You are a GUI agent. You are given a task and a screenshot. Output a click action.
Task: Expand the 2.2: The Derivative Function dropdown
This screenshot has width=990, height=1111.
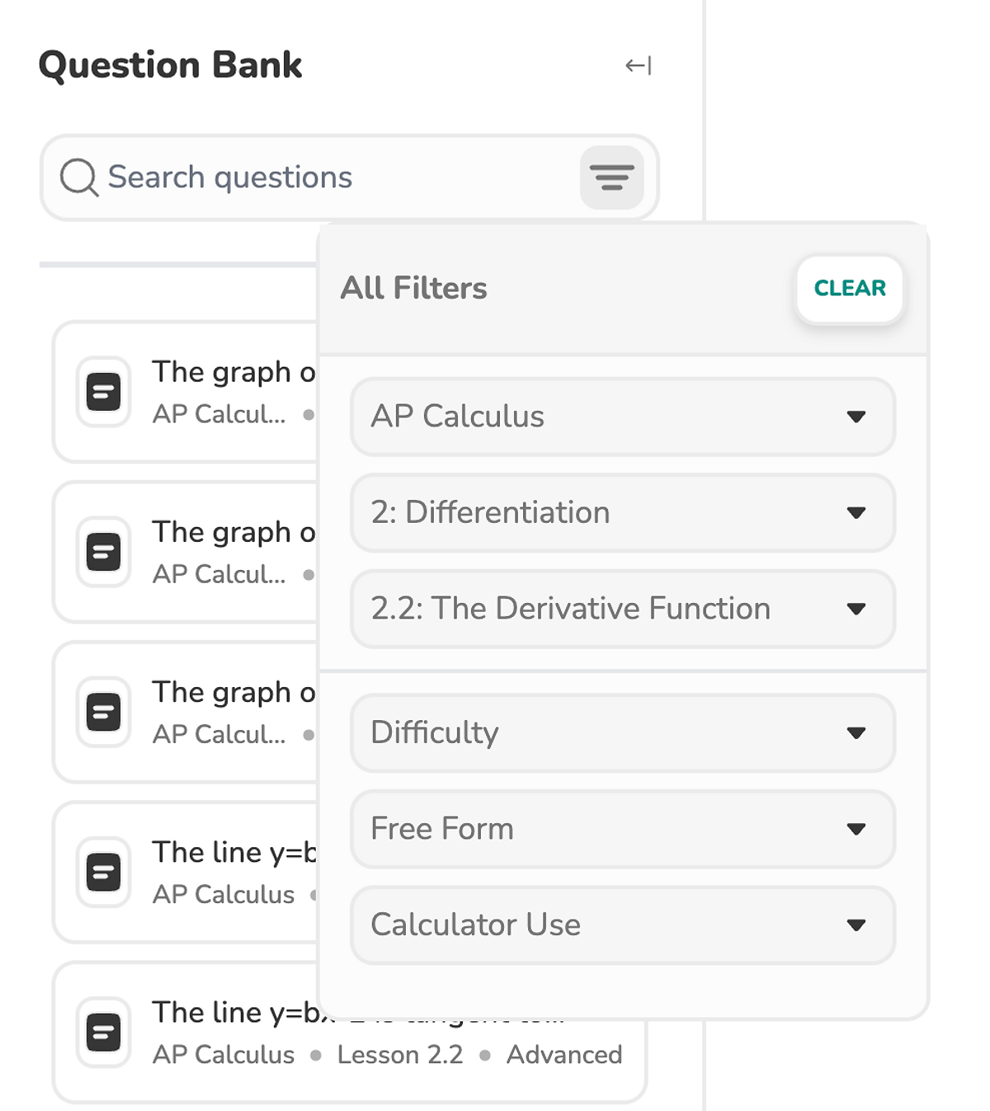point(622,609)
